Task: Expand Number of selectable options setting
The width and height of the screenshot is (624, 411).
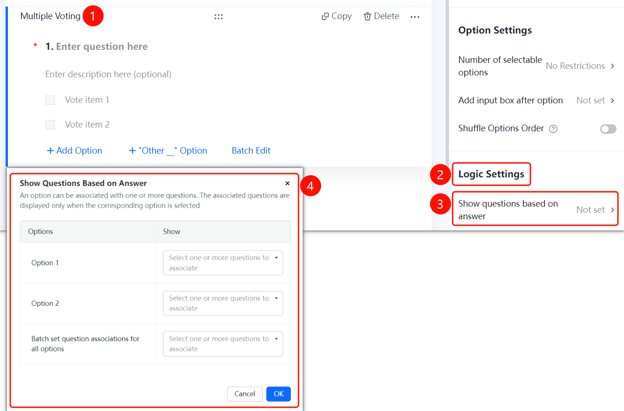Action: [x=537, y=66]
